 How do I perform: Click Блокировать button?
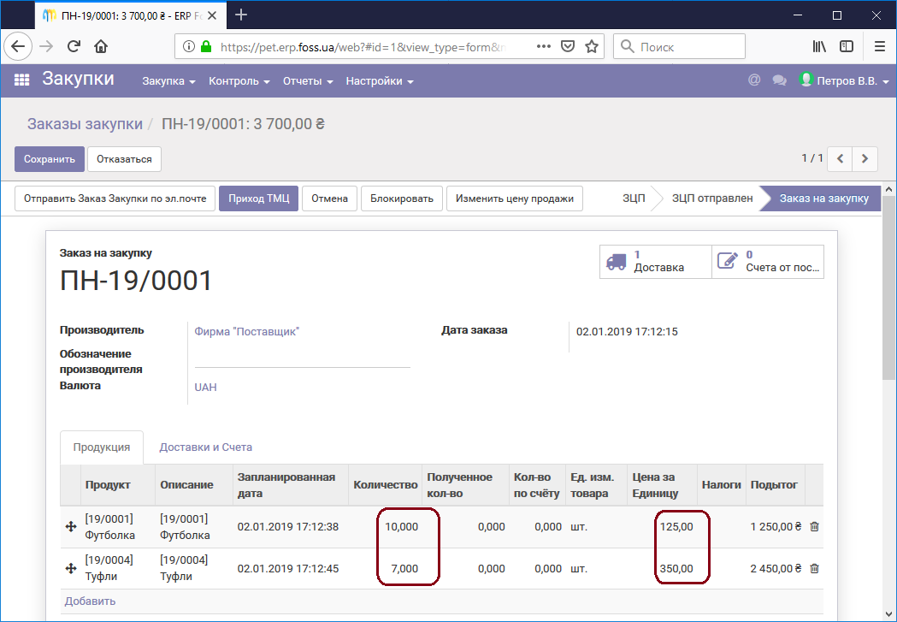tap(402, 198)
